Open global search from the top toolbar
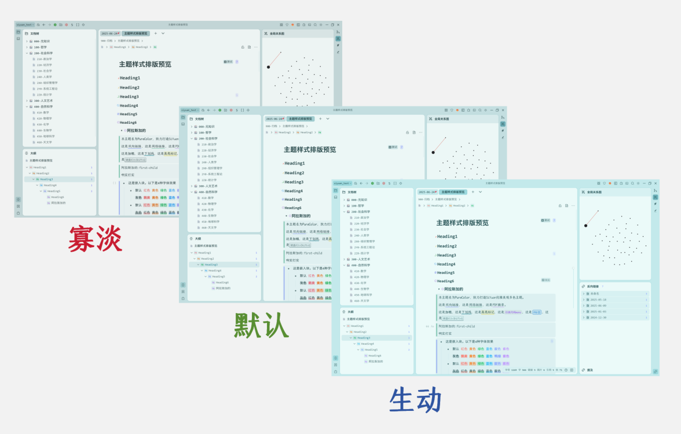This screenshot has width=681, height=434. (633, 183)
